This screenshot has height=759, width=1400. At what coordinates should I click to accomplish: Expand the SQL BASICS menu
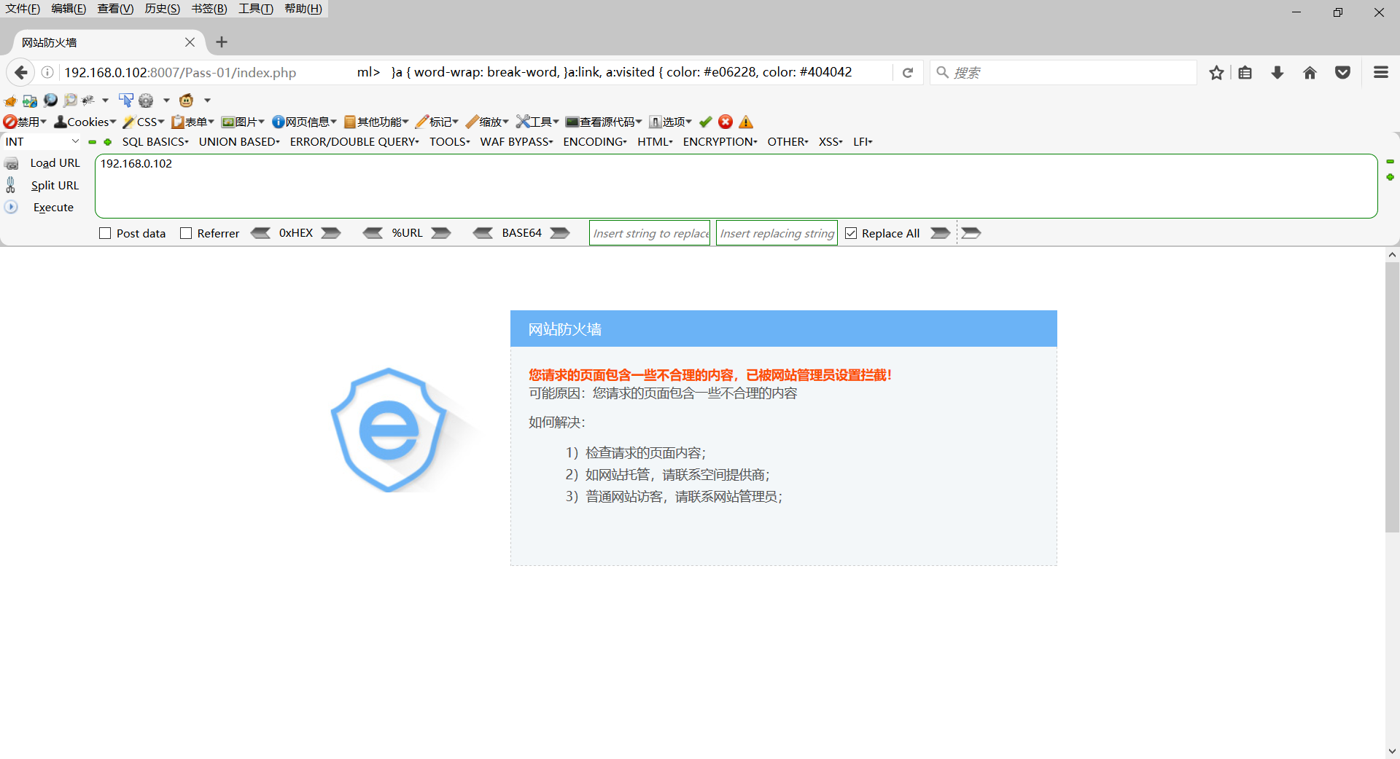tap(155, 141)
